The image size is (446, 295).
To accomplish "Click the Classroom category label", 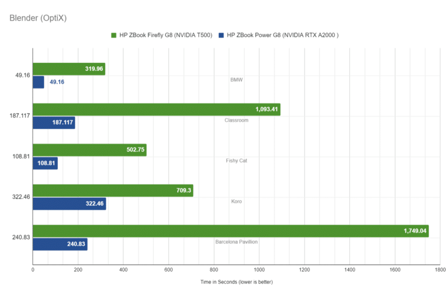I will coord(236,120).
